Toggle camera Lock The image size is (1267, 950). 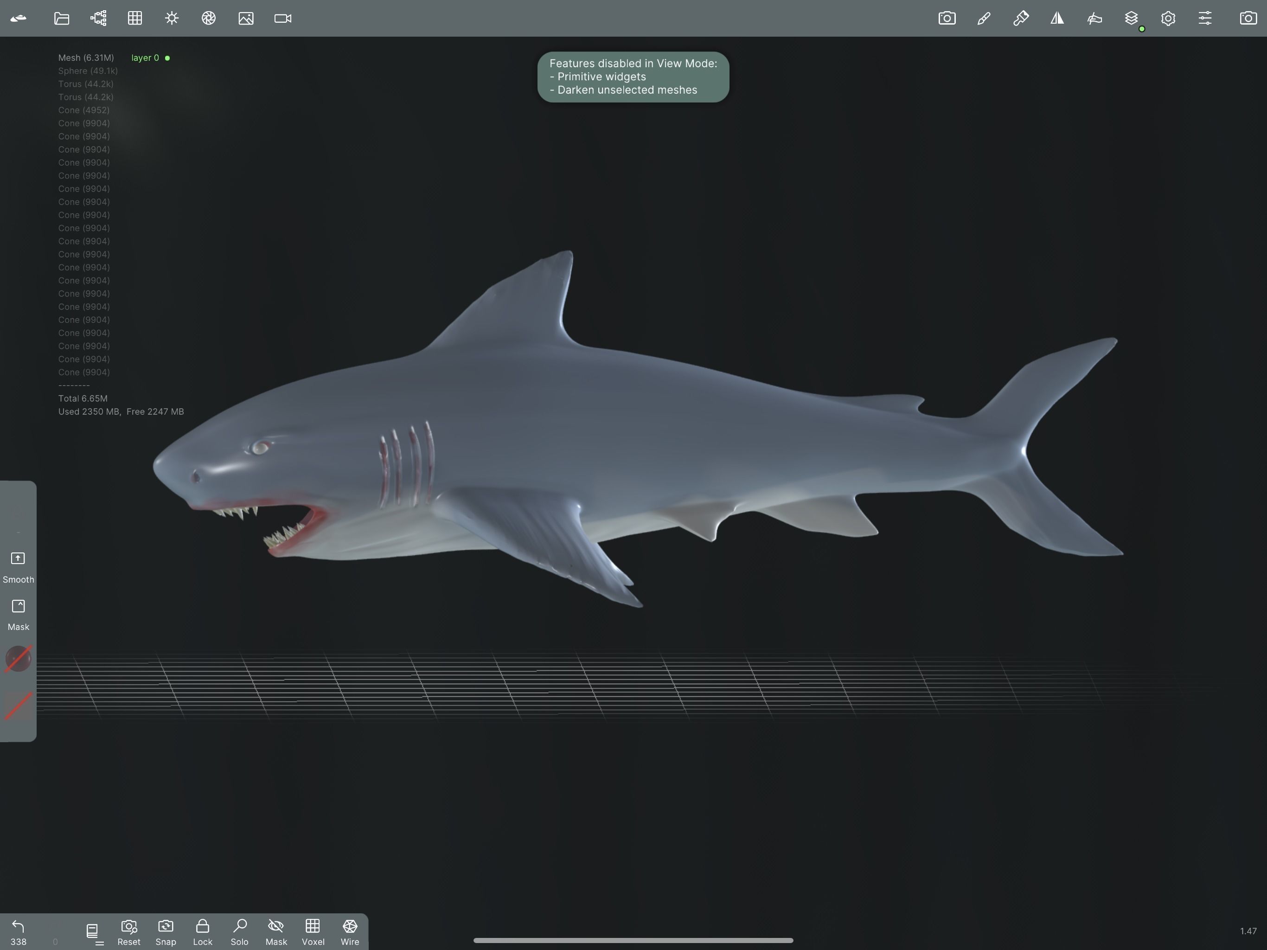(x=202, y=932)
